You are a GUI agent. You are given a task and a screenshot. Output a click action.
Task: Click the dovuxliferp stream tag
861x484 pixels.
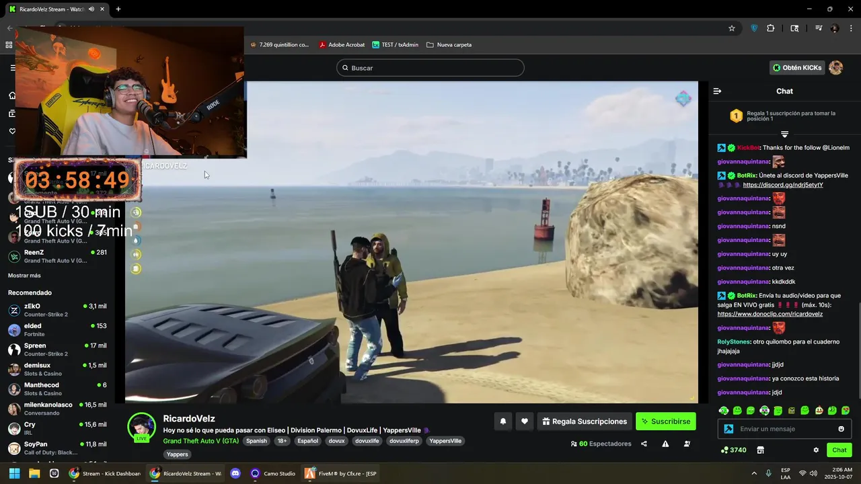coord(404,441)
